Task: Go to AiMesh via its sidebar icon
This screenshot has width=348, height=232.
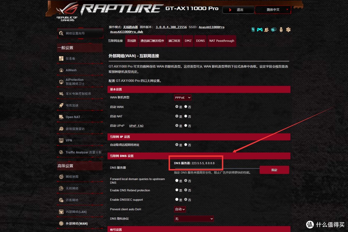Action: 61,70
